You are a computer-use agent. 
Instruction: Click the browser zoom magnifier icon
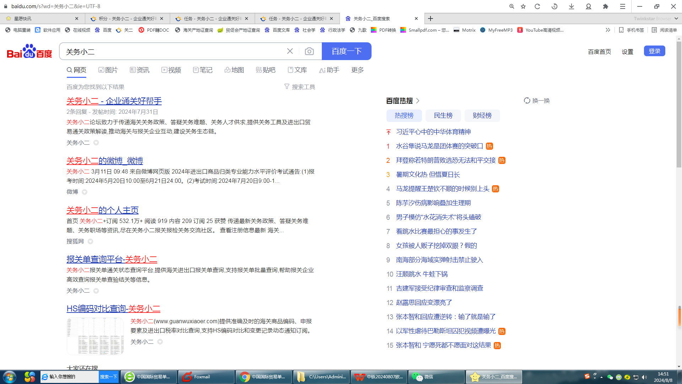pyautogui.click(x=511, y=6)
